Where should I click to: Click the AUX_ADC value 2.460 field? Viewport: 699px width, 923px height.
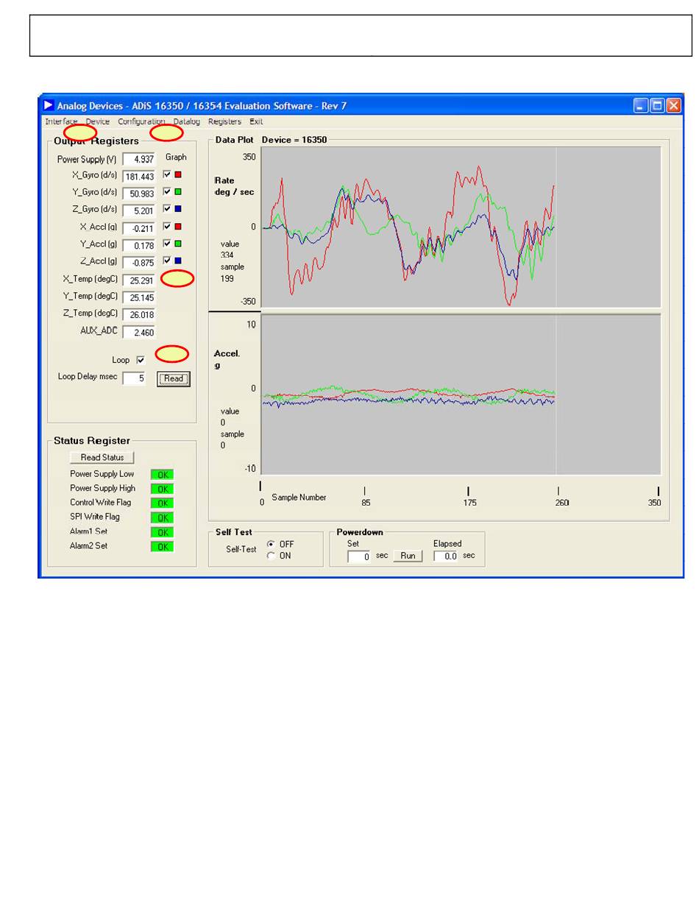tap(139, 332)
